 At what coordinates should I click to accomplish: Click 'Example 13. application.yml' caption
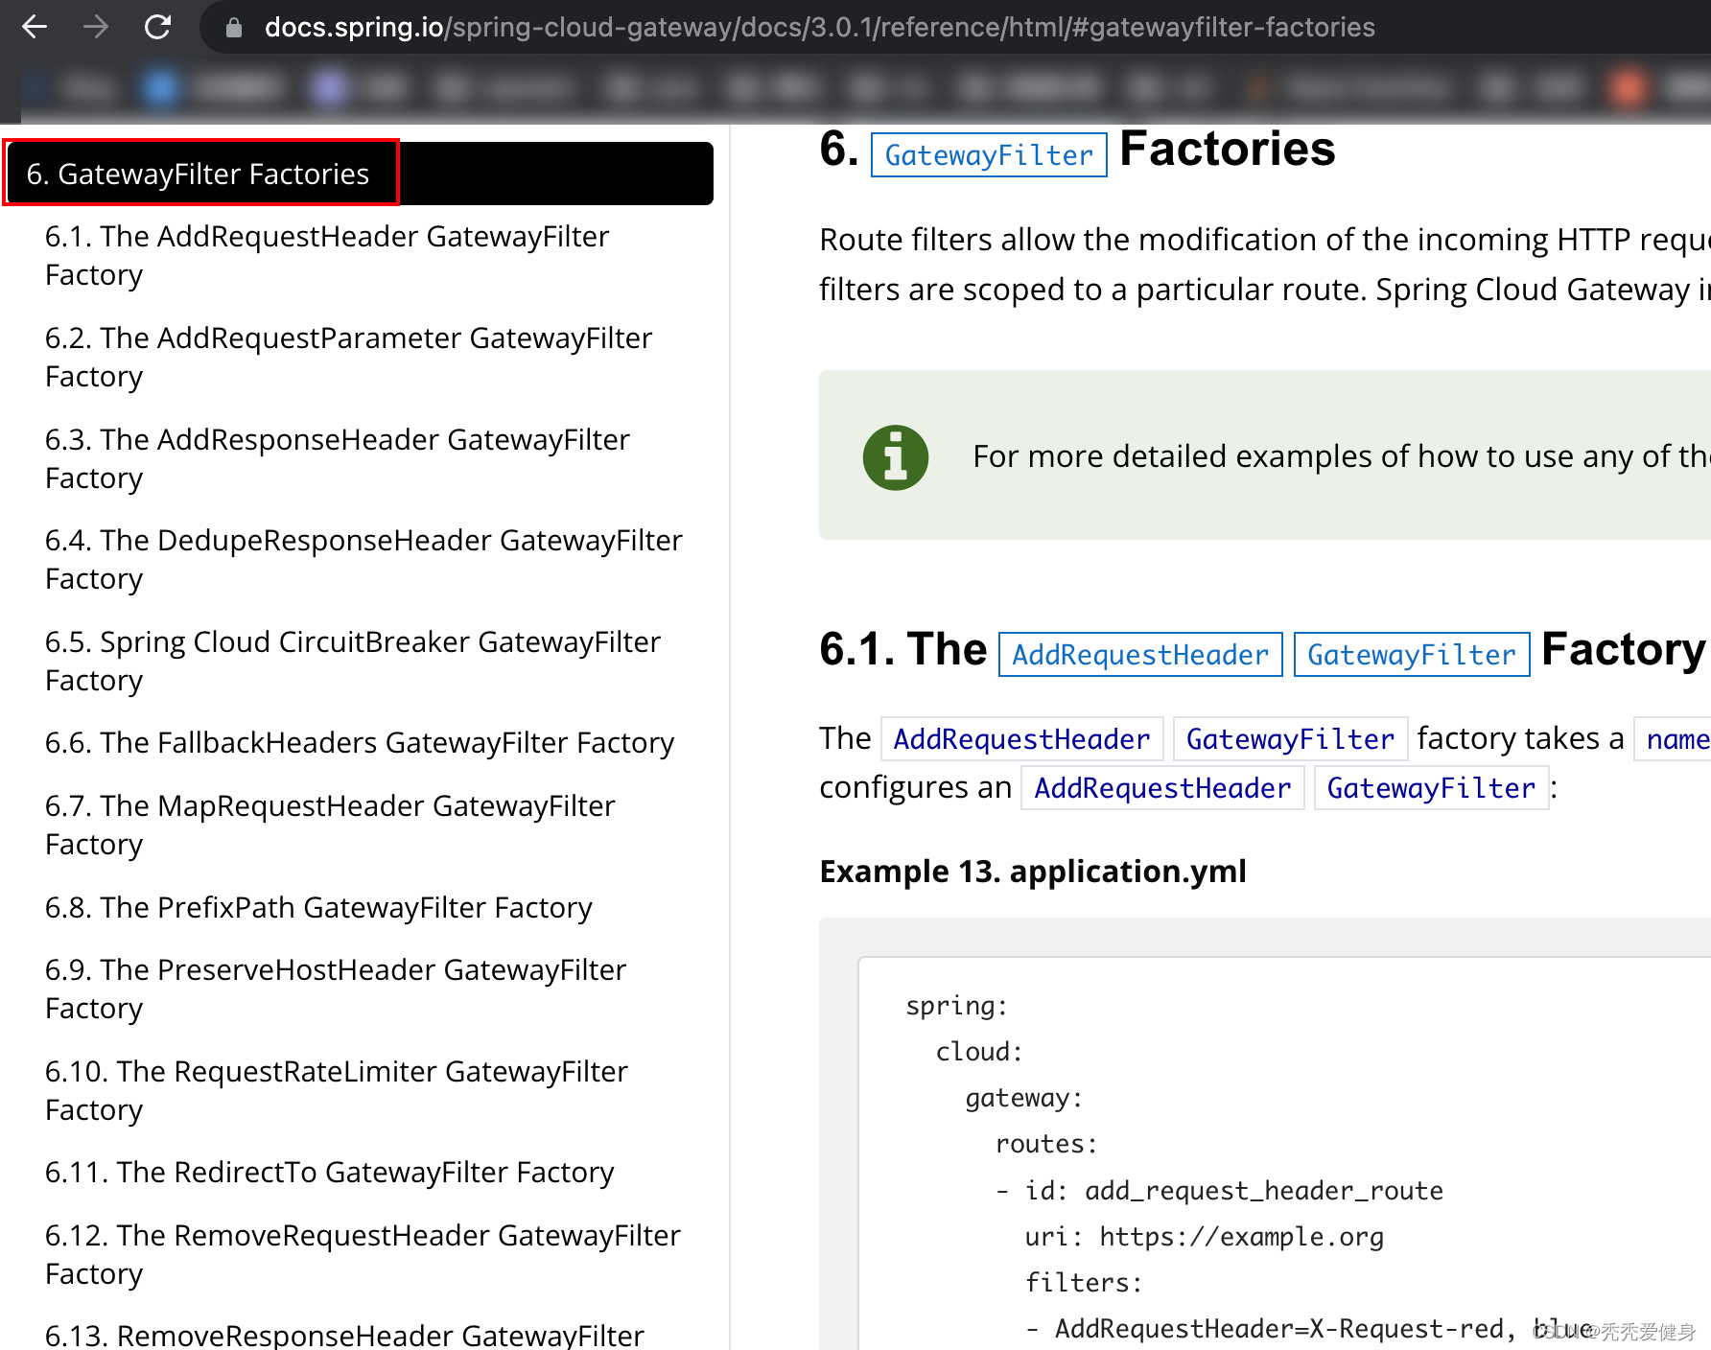(x=1033, y=872)
